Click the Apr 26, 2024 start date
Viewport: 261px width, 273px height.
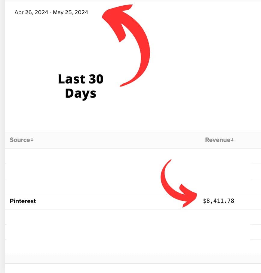pyautogui.click(x=31, y=12)
